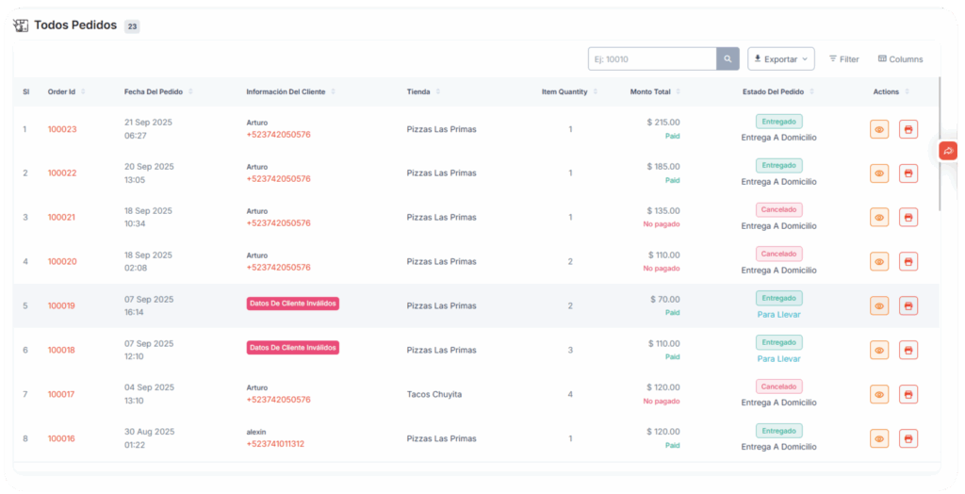Image resolution: width=965 pixels, height=494 pixels.
Task: Print order 100017 invoice icon
Action: [x=908, y=394]
